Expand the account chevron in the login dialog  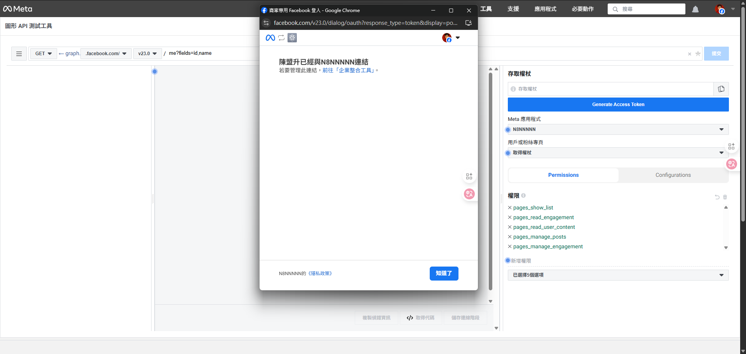(x=458, y=38)
